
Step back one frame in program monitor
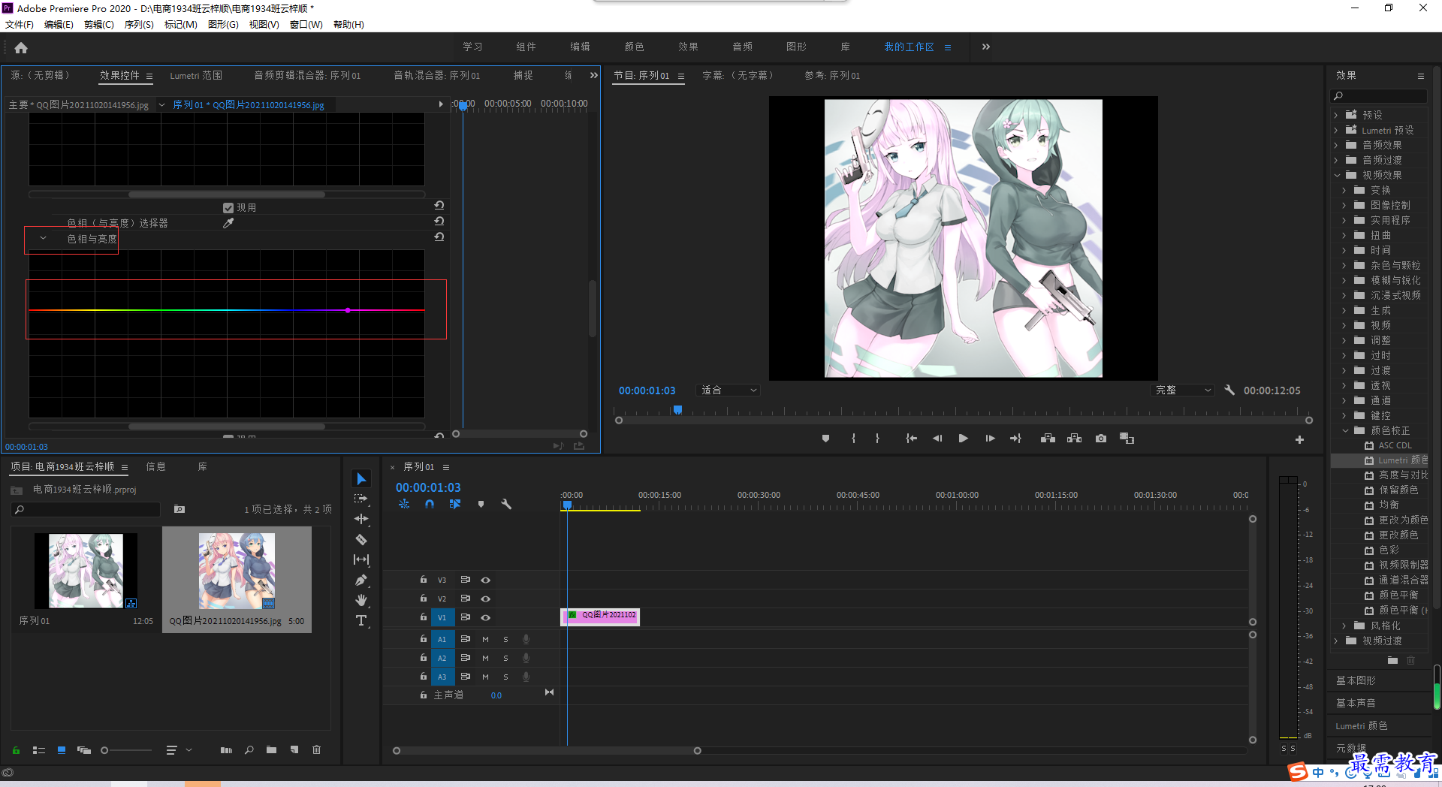[x=937, y=439]
